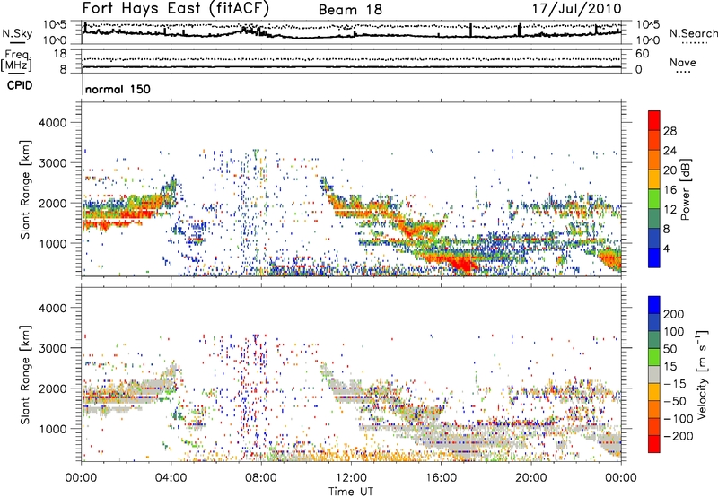This screenshot has width=718, height=497.
Task: Click the 'Beam 18' label
Action: [350, 10]
